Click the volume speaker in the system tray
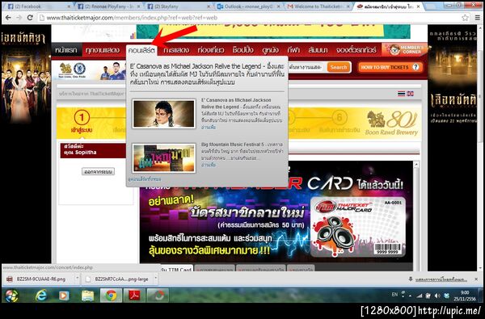 coord(437,296)
